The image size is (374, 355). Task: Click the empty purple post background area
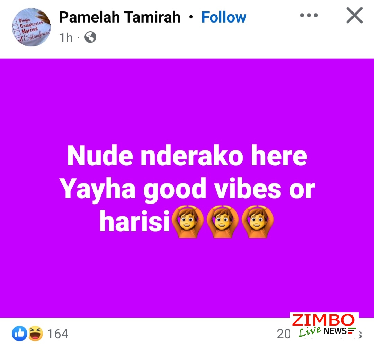[187, 100]
